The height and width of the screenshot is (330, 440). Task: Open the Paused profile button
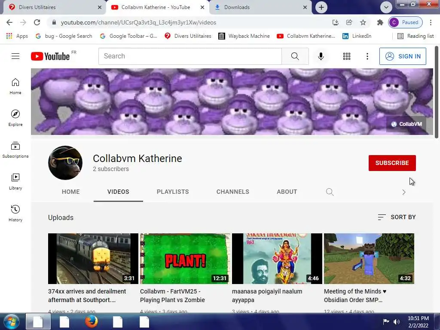405,22
